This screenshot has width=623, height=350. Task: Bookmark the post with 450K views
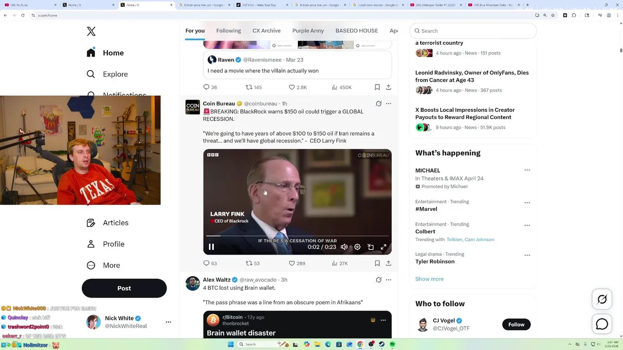point(377,87)
